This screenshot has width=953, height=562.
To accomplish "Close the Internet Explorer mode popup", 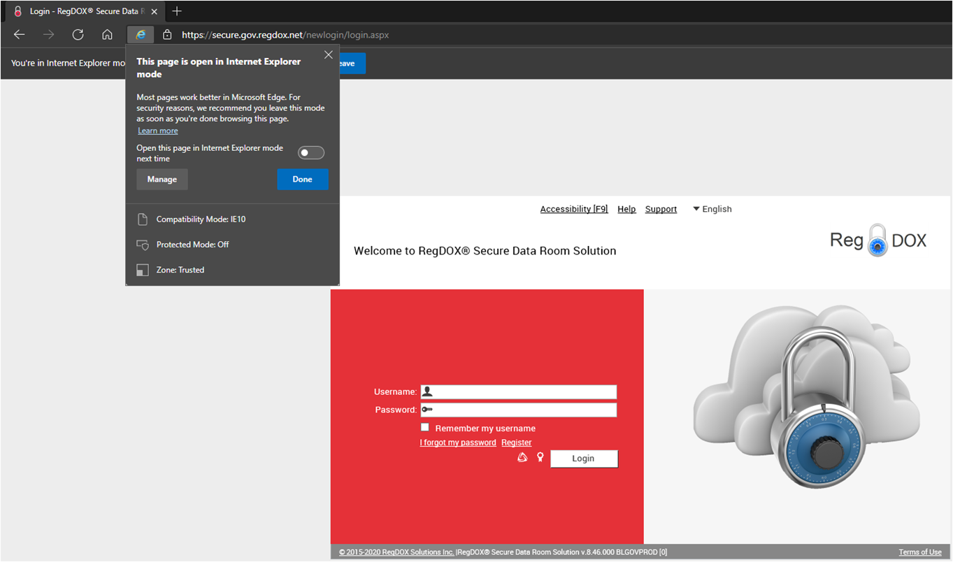I will pyautogui.click(x=329, y=55).
